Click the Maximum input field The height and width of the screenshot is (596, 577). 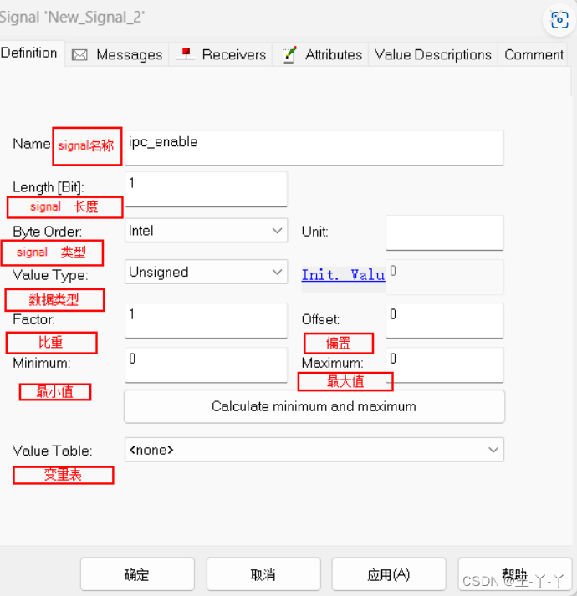445,365
